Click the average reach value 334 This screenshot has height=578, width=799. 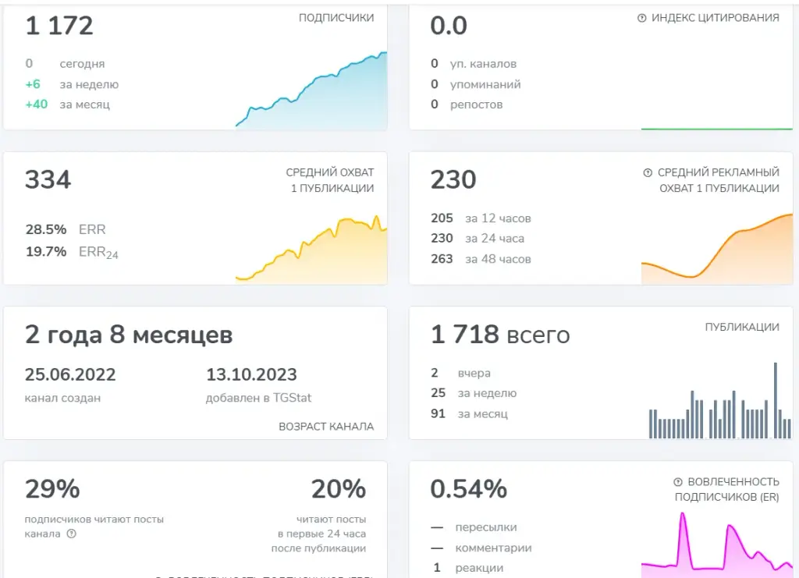tap(48, 179)
